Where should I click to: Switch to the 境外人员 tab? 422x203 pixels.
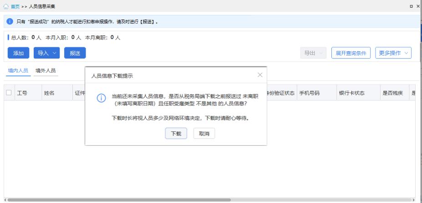pyautogui.click(x=46, y=71)
